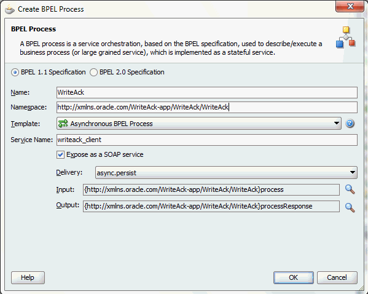Open the Template dropdown arrow
The width and height of the screenshot is (368, 294).
click(337, 123)
